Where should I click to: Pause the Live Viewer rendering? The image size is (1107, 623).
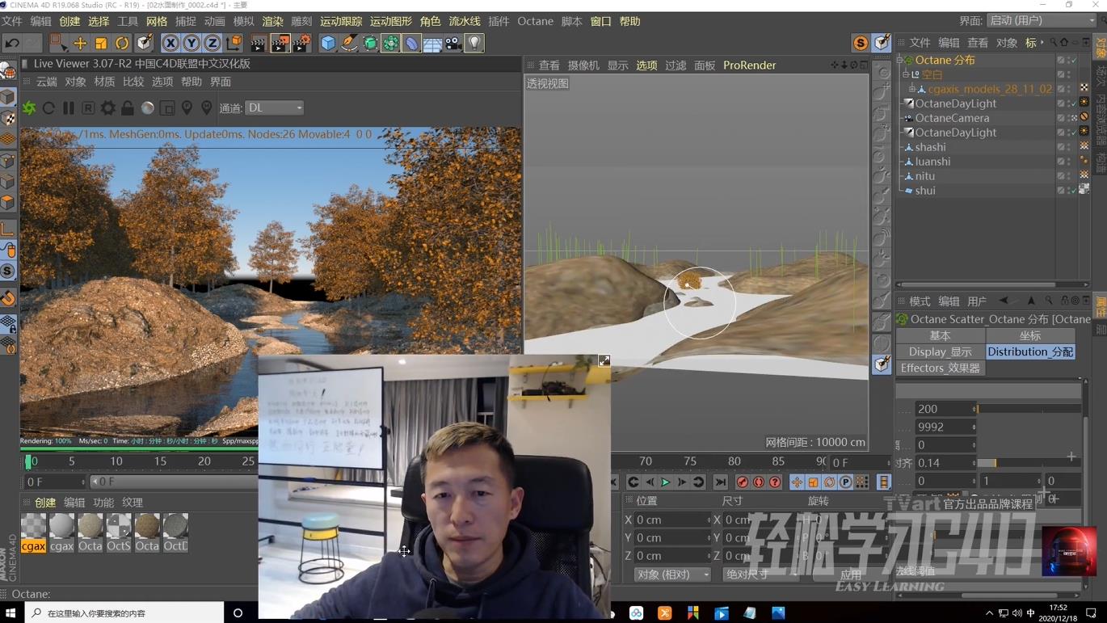(x=69, y=107)
